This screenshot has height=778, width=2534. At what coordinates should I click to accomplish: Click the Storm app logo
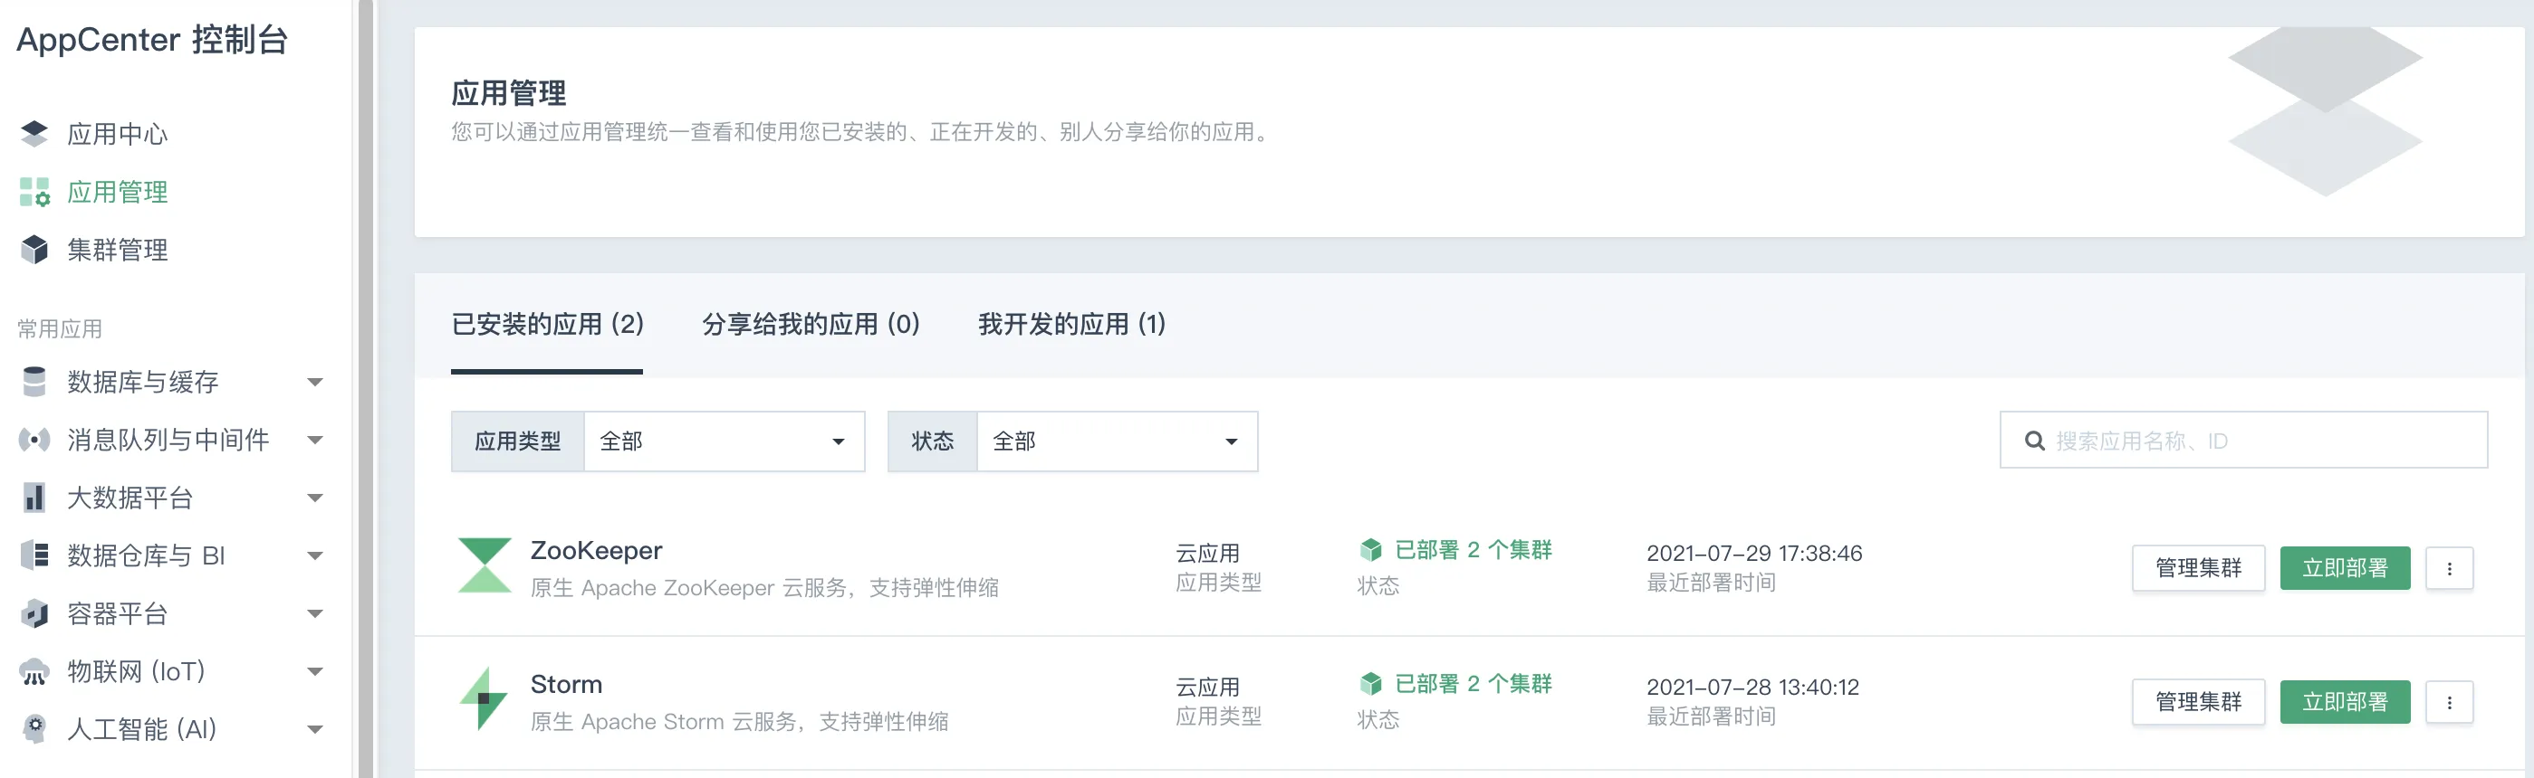tap(484, 698)
